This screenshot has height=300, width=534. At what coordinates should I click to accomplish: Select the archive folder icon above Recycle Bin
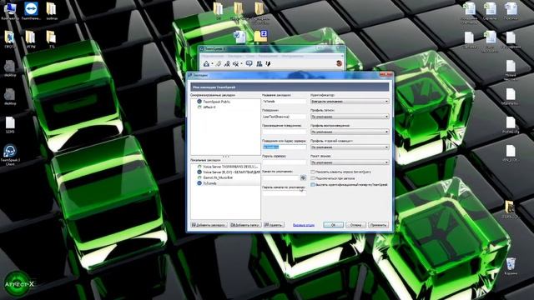click(510, 209)
